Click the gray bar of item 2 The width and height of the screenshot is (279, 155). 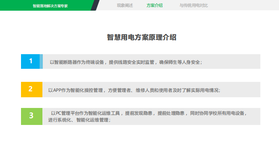click(x=151, y=89)
